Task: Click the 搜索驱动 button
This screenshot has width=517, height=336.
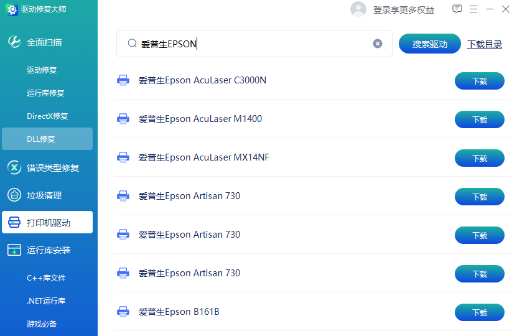Action: (x=430, y=44)
